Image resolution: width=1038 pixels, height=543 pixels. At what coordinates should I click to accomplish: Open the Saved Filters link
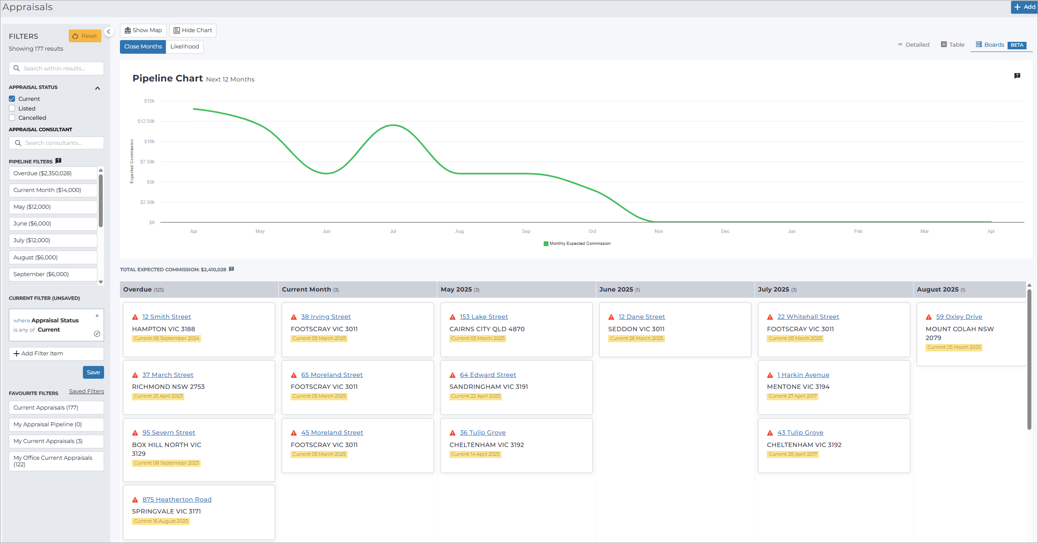[86, 392]
